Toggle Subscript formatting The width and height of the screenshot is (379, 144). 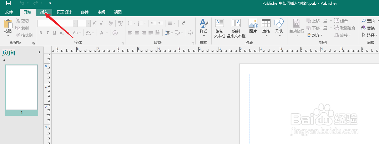(x=62, y=33)
